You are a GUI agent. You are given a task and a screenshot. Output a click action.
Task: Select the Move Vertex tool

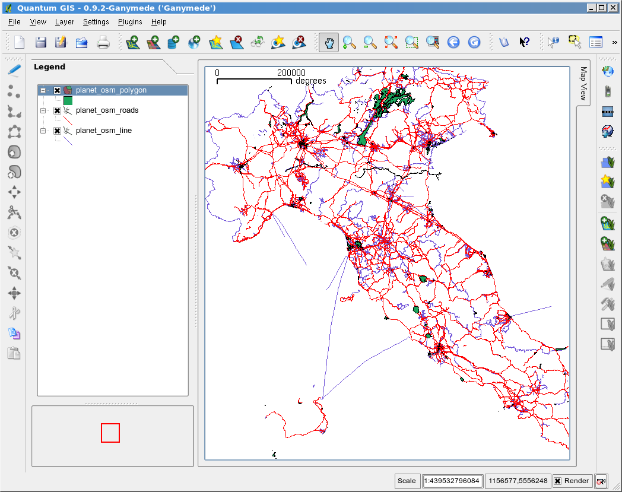[14, 293]
